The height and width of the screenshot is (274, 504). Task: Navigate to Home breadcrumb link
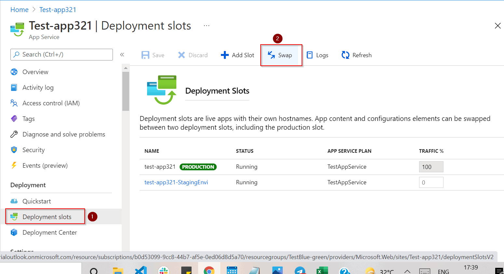coord(20,10)
